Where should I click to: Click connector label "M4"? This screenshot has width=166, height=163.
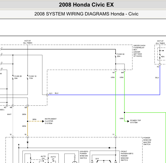pyautogui.click(x=122, y=73)
